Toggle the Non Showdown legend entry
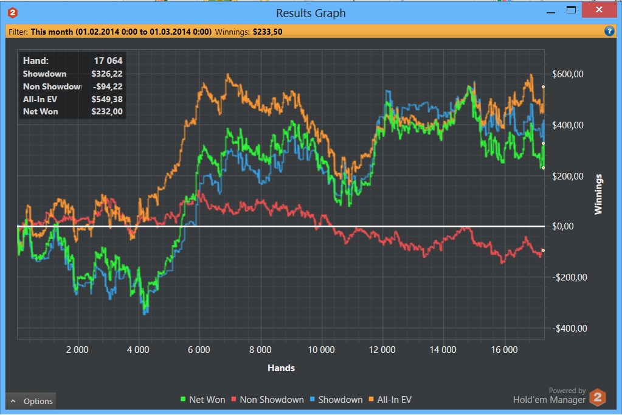This screenshot has height=415, width=622. pyautogui.click(x=268, y=400)
